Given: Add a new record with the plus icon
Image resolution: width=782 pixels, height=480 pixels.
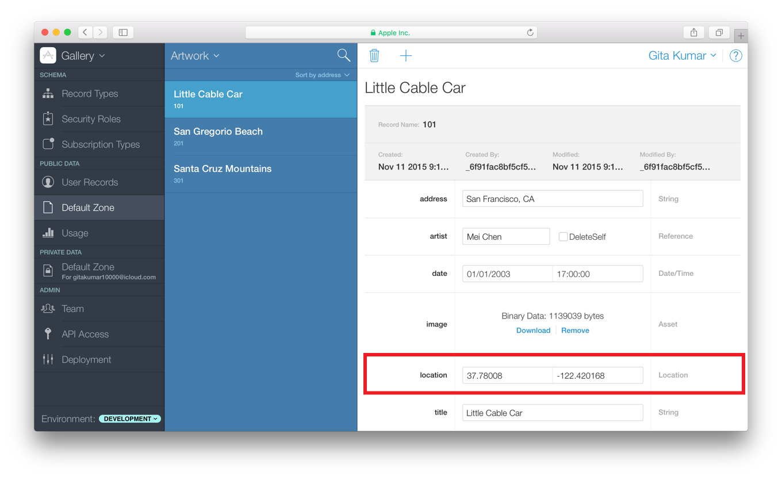Looking at the screenshot, I should 406,56.
